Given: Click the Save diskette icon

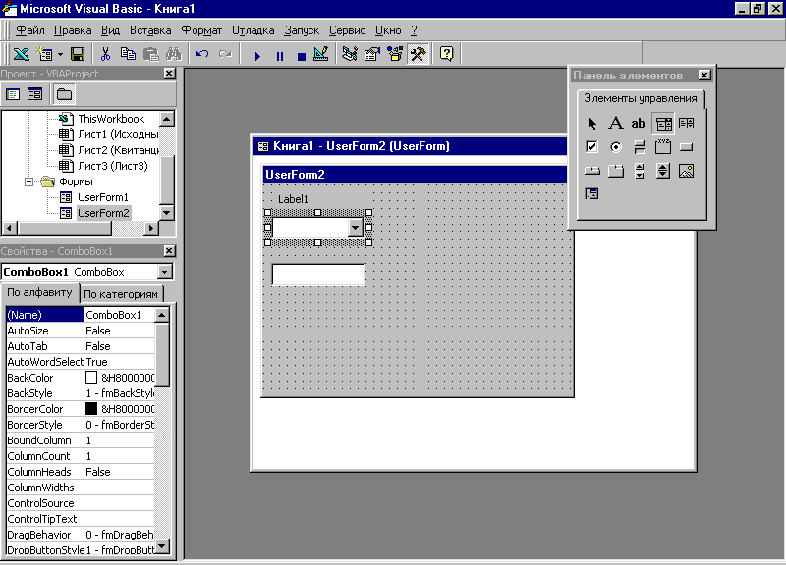Looking at the screenshot, I should click(x=78, y=54).
